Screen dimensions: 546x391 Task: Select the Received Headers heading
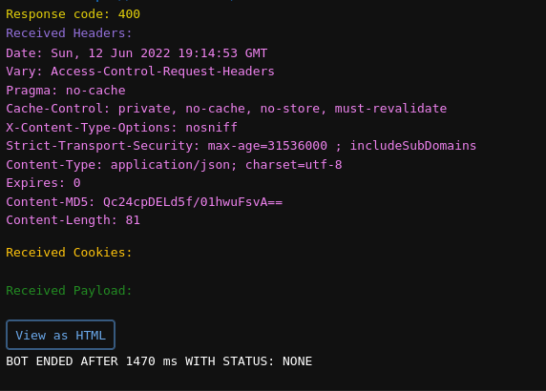(69, 33)
